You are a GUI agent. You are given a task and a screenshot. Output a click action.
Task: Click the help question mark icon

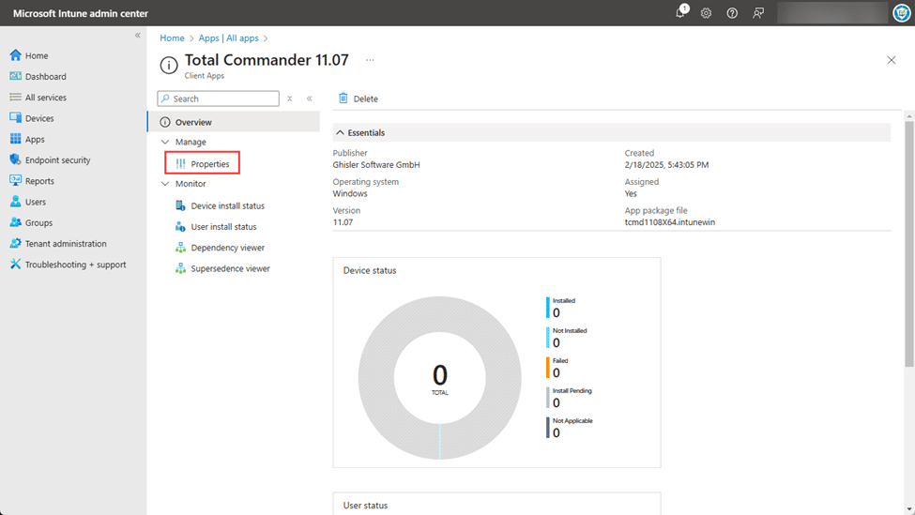tap(732, 13)
